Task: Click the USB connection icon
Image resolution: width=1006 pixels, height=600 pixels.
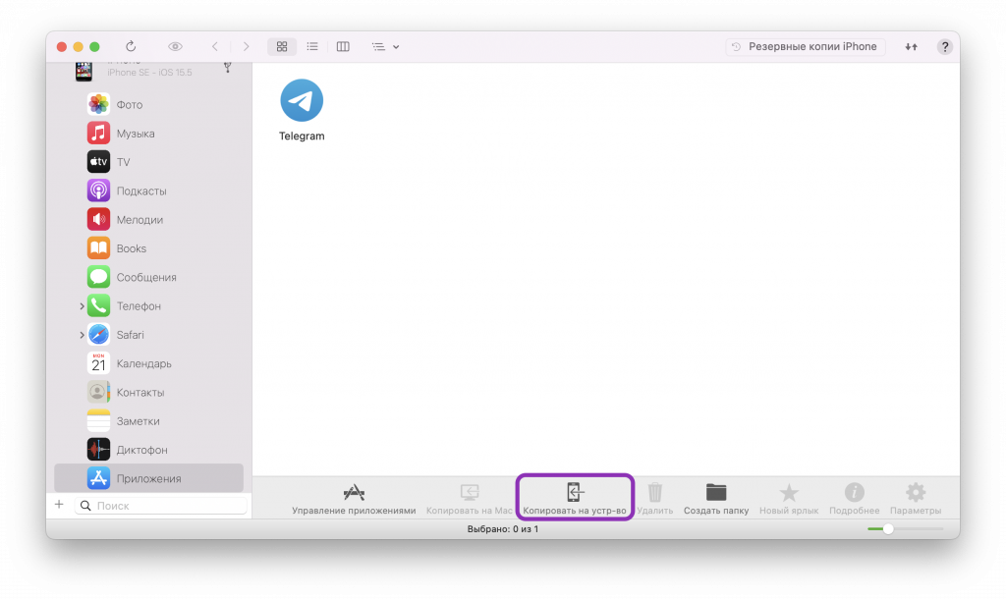Action: 227,67
